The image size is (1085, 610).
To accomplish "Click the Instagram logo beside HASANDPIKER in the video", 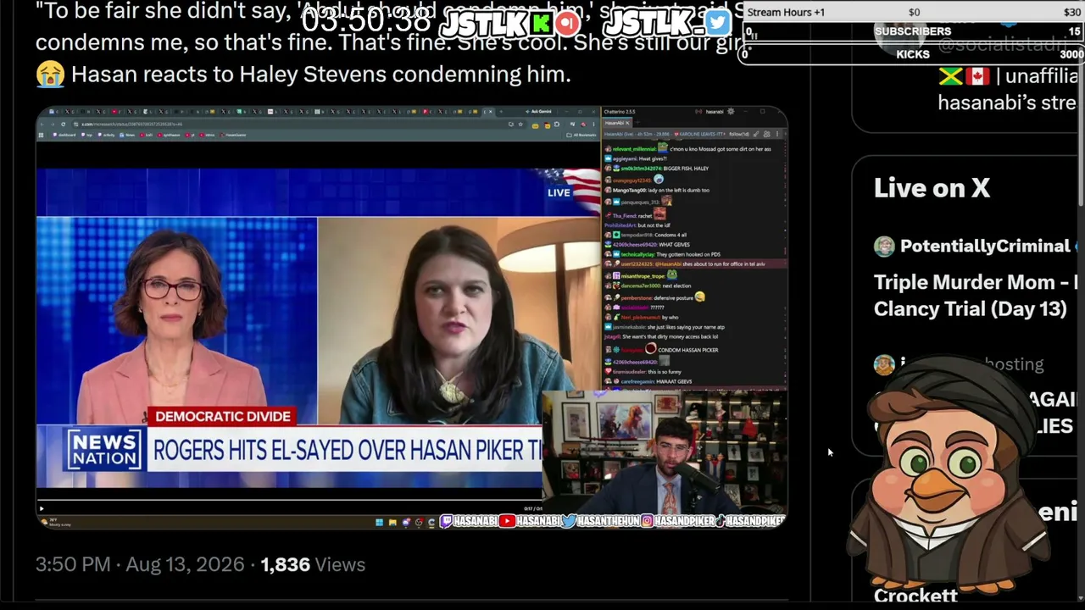I will tap(647, 521).
